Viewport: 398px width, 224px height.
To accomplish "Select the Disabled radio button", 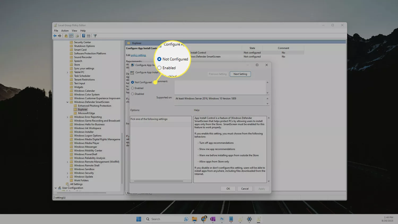I will click(x=132, y=94).
